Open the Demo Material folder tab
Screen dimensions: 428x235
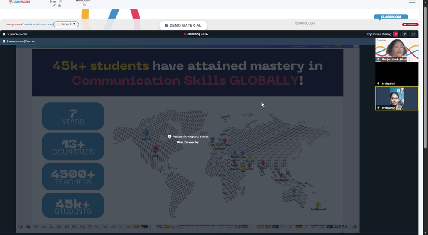183,25
